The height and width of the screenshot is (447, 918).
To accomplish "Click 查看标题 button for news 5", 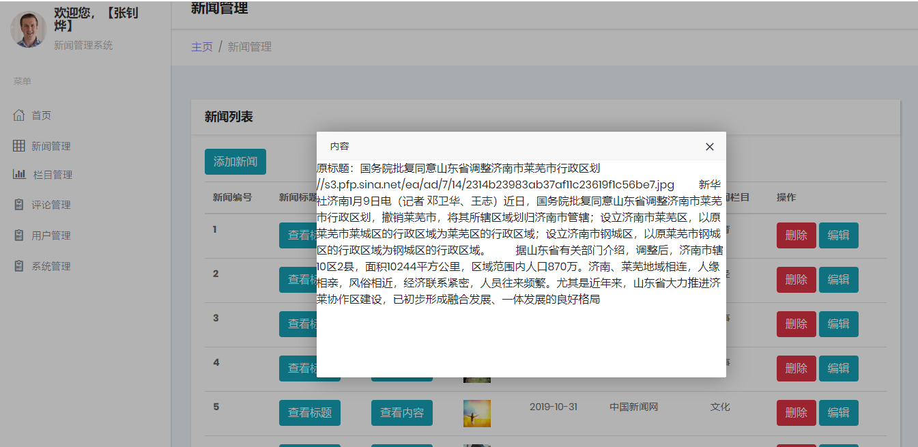I will 309,412.
